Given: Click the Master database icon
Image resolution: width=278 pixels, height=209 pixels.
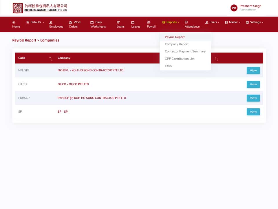Looking at the screenshot, I should (226, 22).
